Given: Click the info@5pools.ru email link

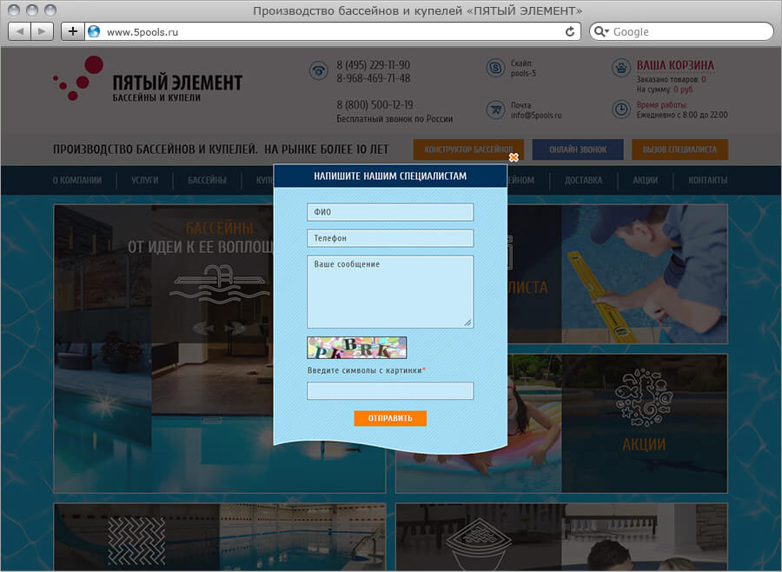Looking at the screenshot, I should (536, 116).
